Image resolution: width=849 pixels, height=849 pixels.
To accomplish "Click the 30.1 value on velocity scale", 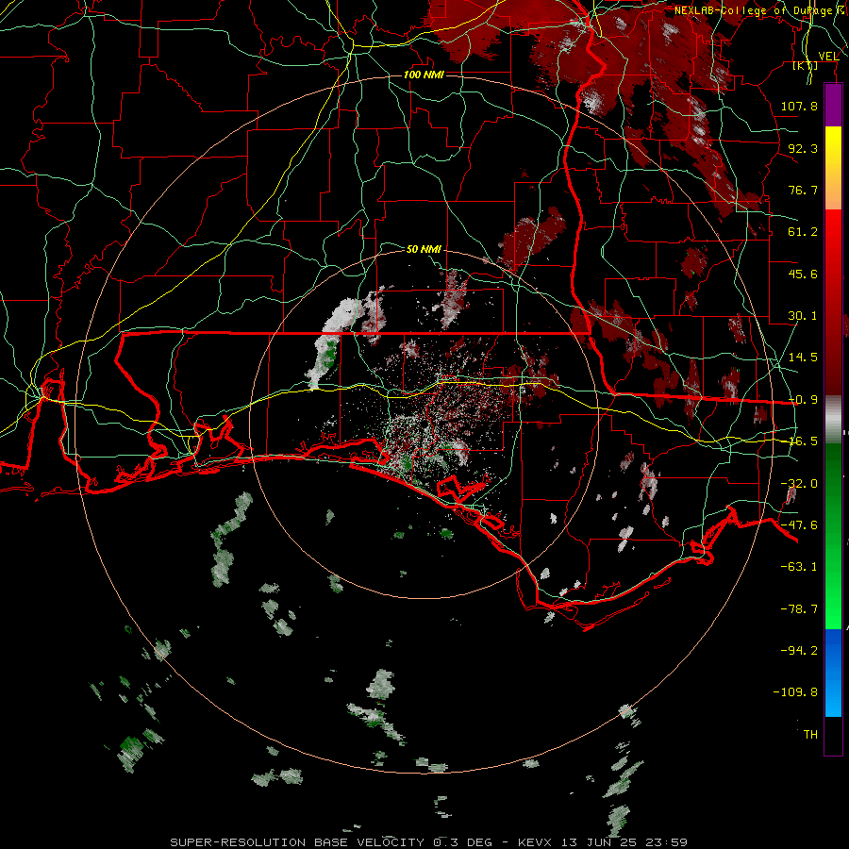I will point(803,316).
